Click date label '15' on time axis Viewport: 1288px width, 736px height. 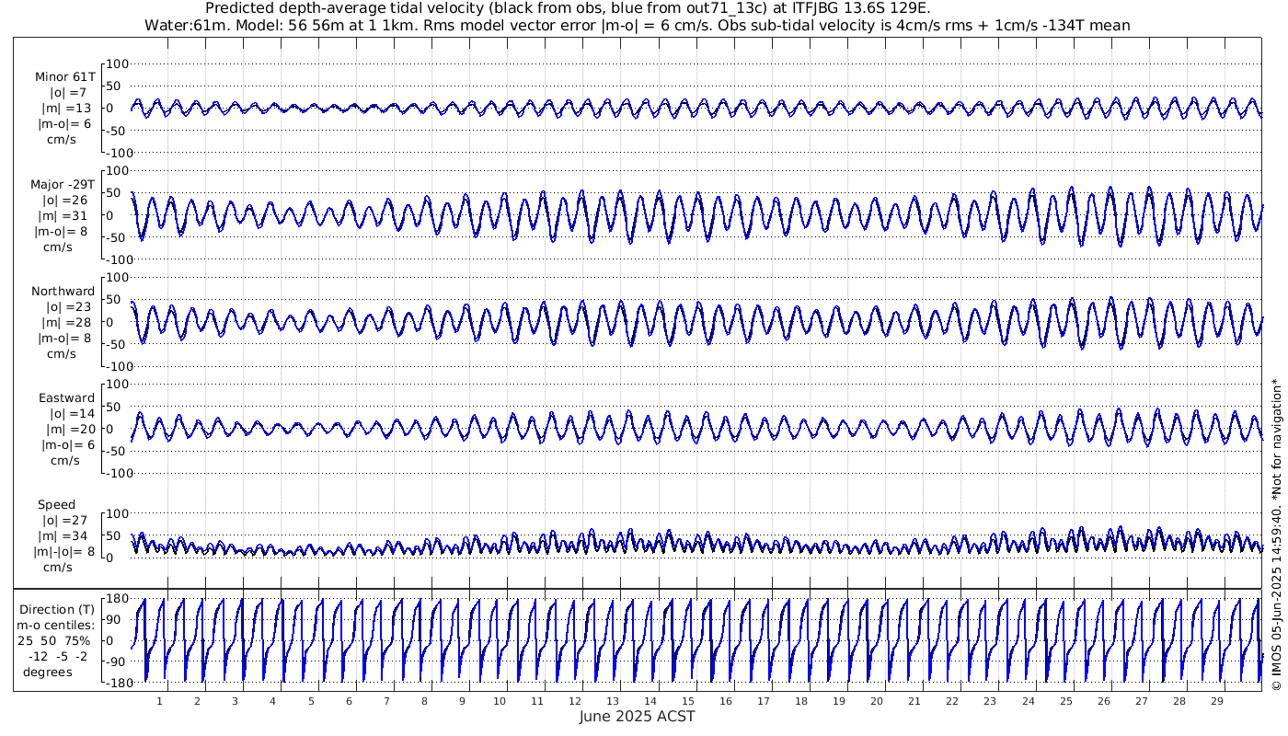coord(688,701)
